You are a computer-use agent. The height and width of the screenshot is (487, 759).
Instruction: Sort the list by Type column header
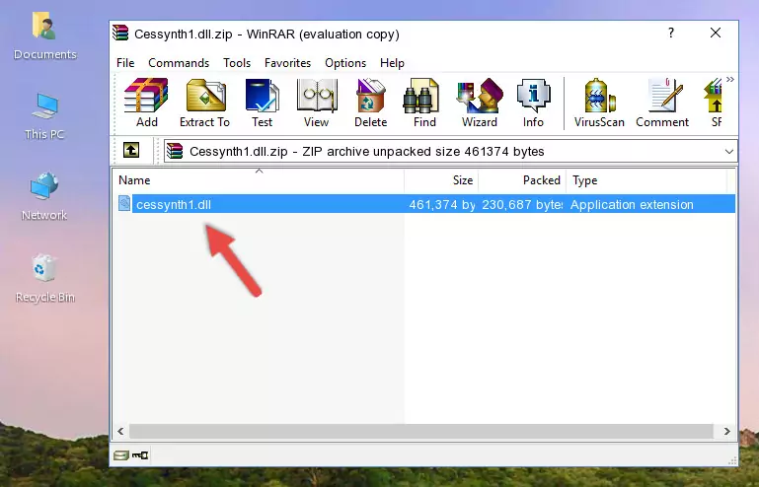646,180
